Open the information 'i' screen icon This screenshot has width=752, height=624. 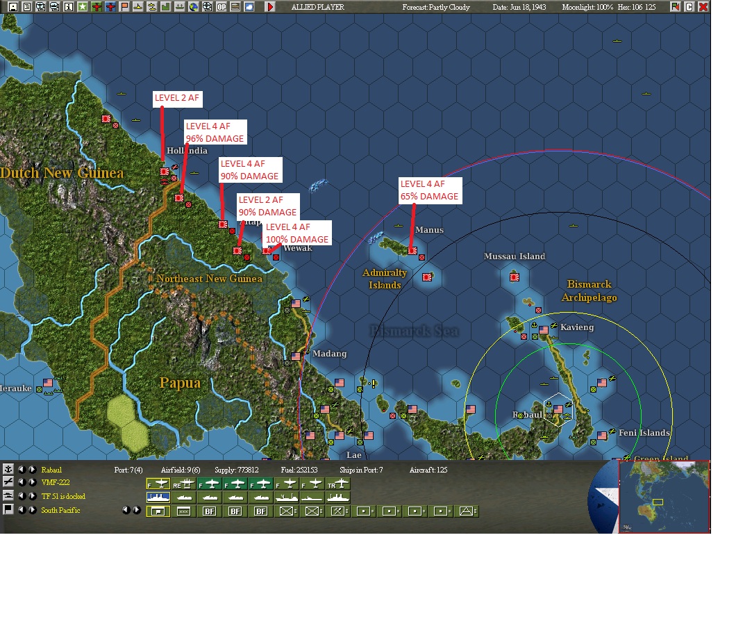tap(69, 7)
